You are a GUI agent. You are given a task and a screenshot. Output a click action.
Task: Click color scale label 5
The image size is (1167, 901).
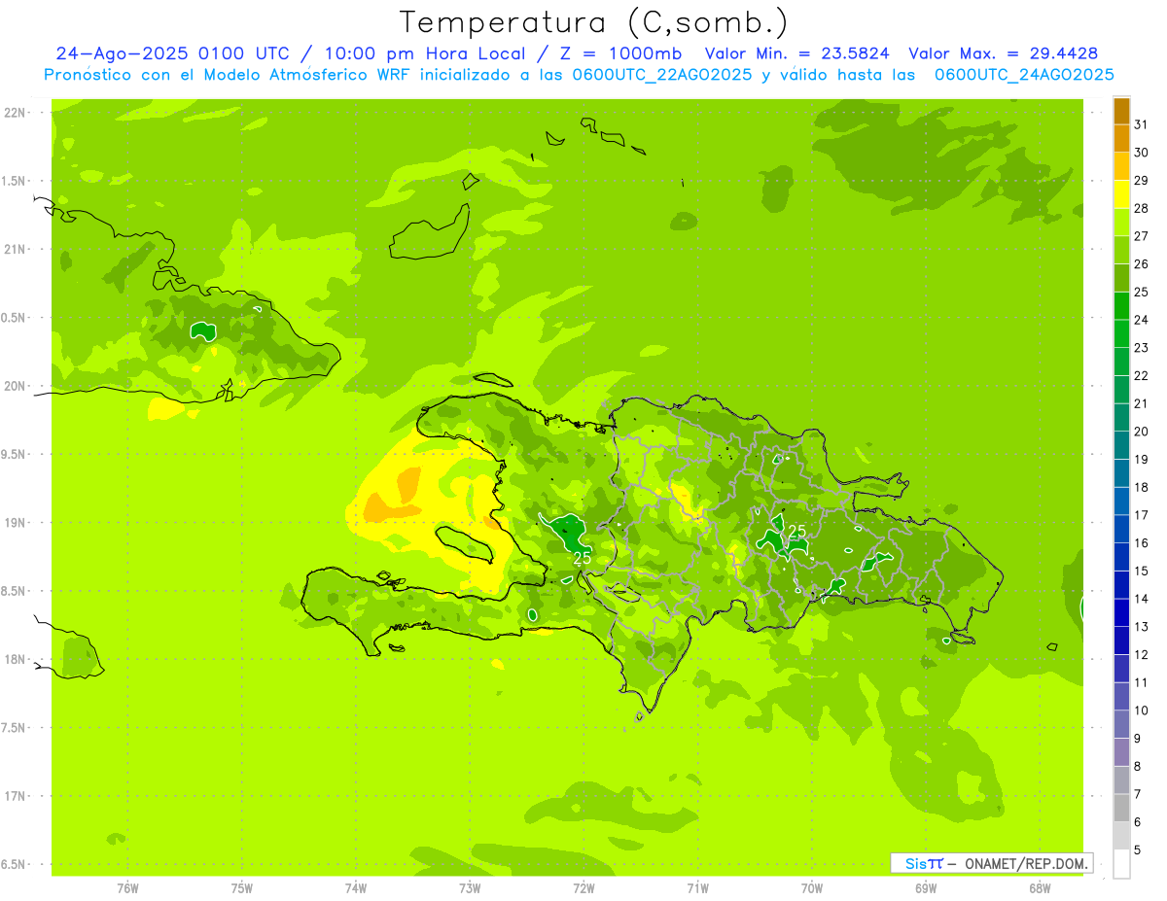[1138, 849]
